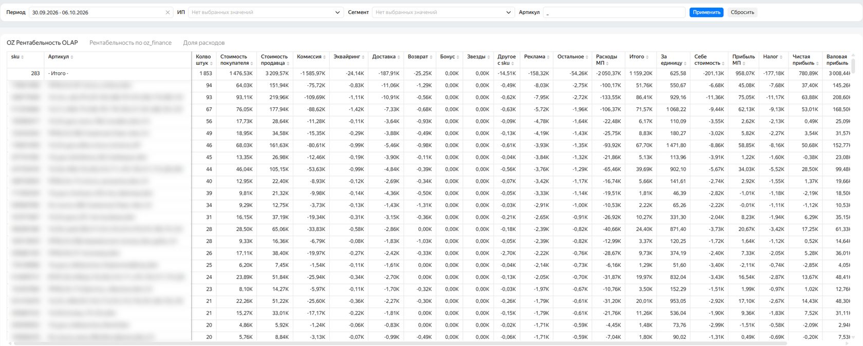Sort by Прибыль МП column
This screenshot has width=863, height=346.
coord(744,63)
